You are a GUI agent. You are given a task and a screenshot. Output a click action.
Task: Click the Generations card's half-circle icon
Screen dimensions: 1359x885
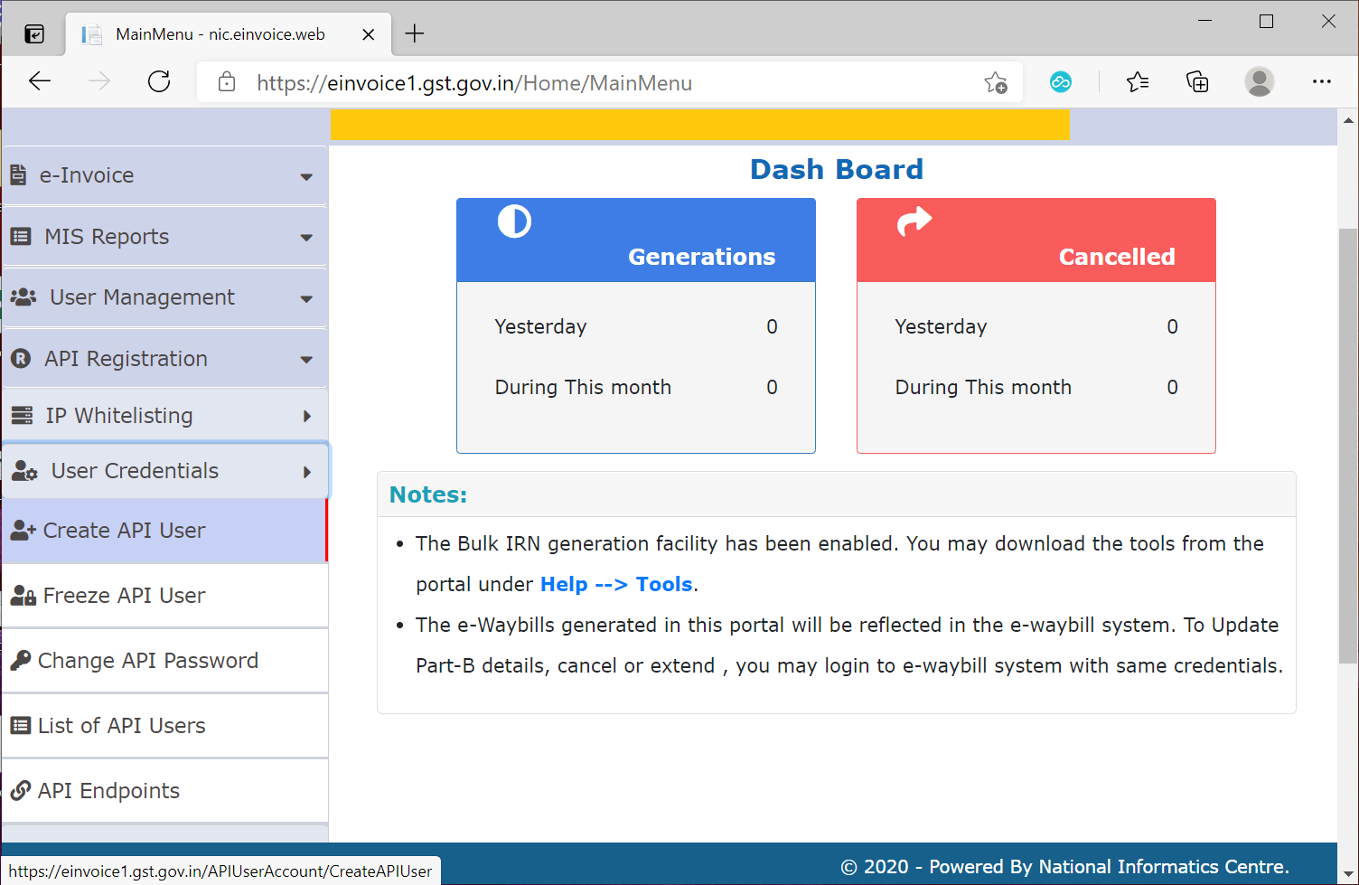pyautogui.click(x=513, y=221)
